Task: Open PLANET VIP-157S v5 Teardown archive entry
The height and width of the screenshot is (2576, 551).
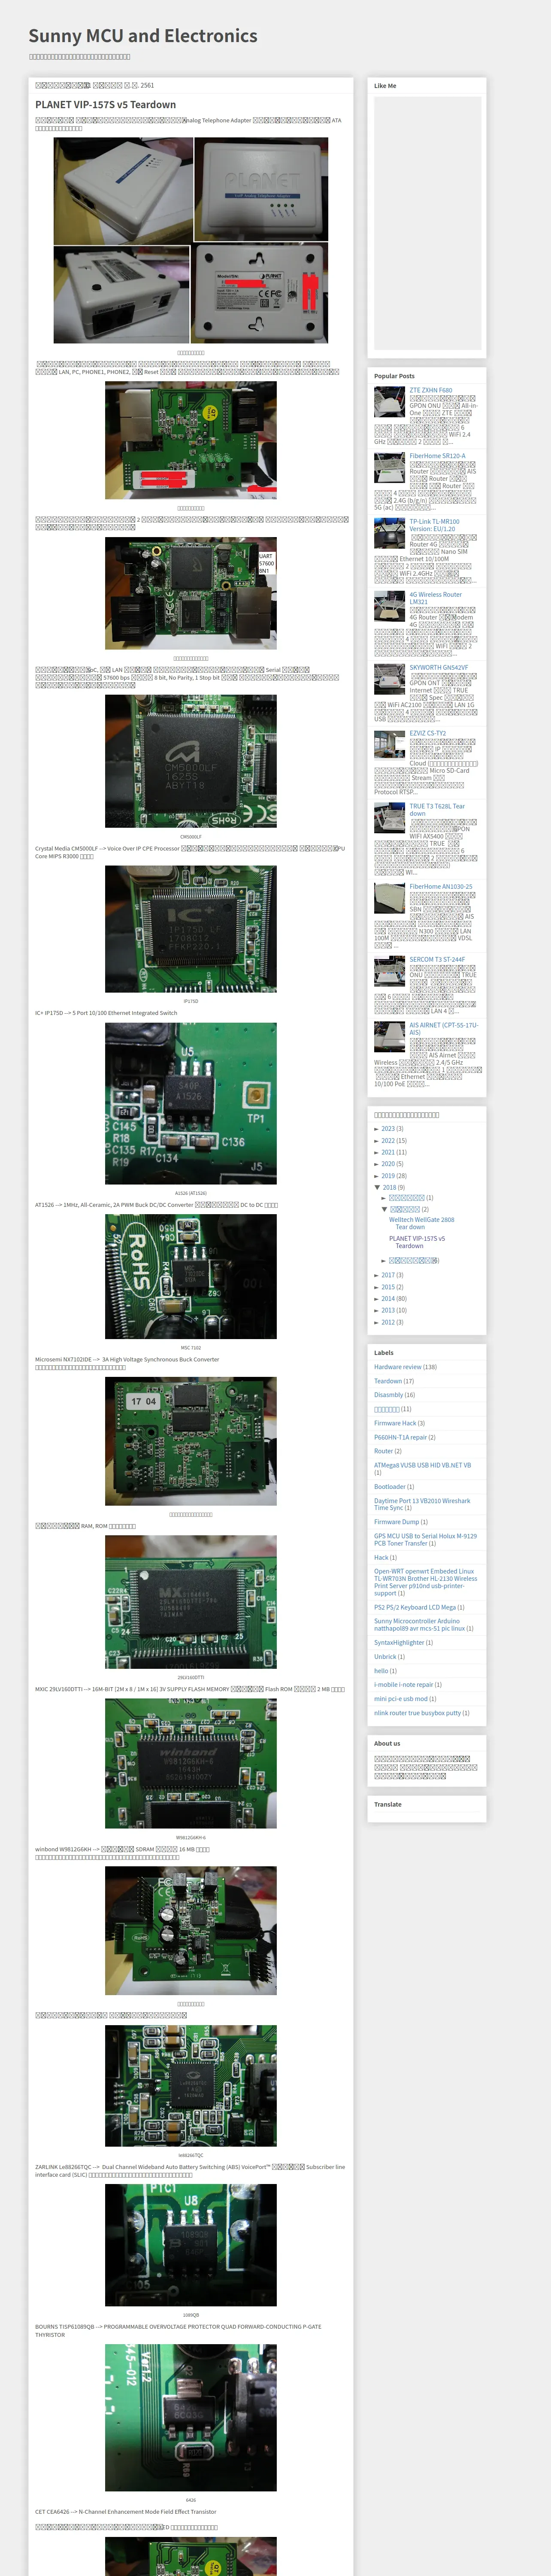Action: [x=417, y=1242]
